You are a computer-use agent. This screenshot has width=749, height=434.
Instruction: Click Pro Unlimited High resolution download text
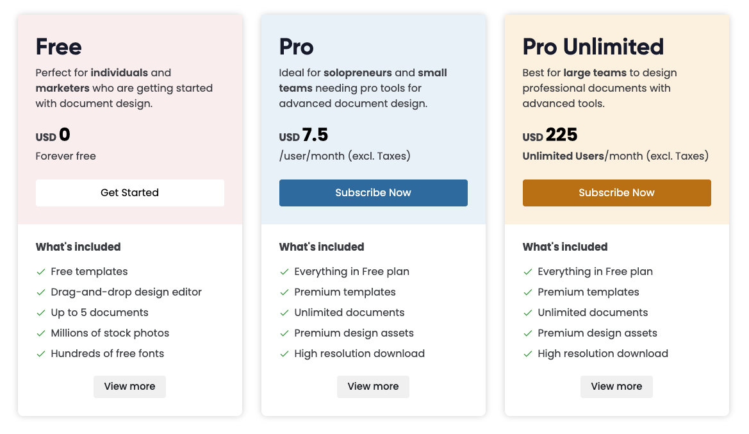602,354
